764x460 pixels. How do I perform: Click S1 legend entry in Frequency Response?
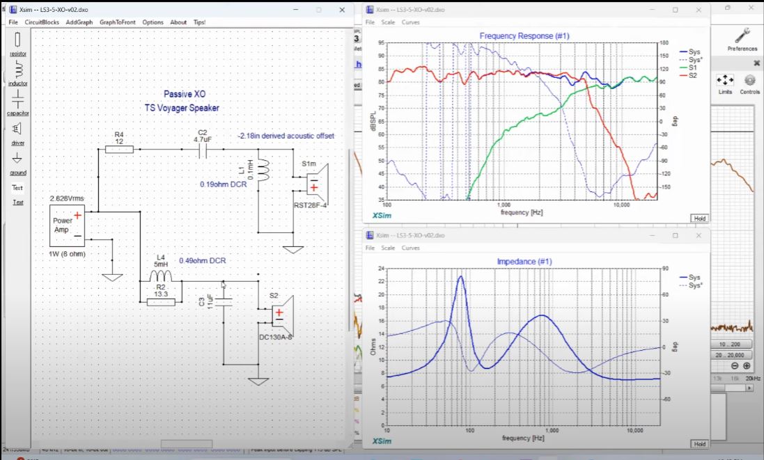point(689,68)
